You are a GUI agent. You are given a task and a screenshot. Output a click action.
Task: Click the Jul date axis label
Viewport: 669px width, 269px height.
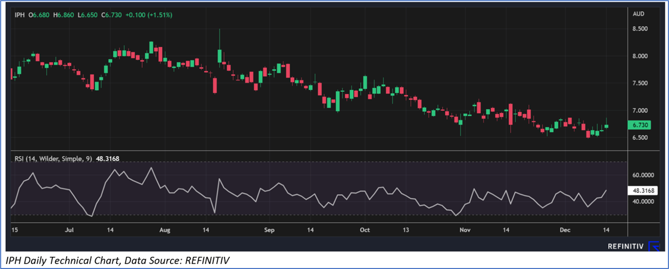tap(69, 230)
